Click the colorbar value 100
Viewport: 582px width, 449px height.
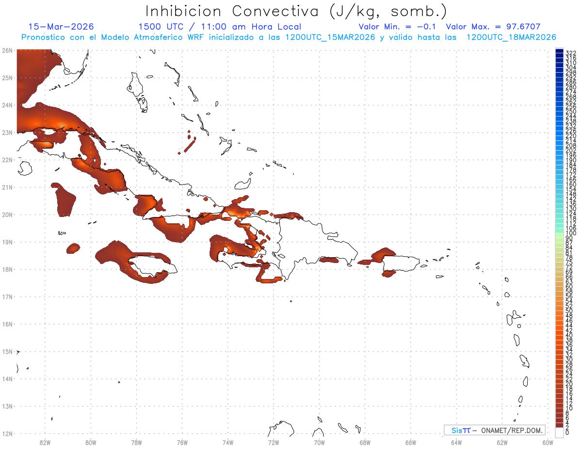pyautogui.click(x=571, y=233)
